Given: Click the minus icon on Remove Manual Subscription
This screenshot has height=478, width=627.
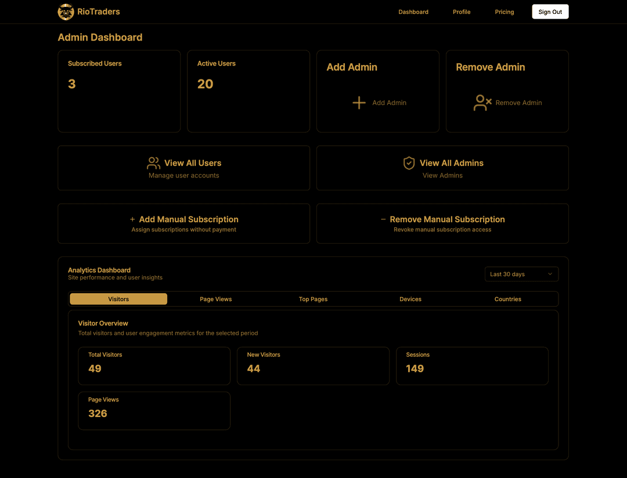Looking at the screenshot, I should [383, 219].
